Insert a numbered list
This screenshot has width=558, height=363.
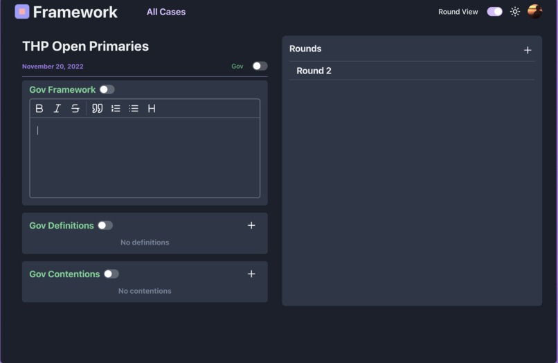click(116, 108)
